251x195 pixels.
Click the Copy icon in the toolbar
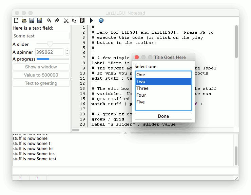tap(74, 21)
